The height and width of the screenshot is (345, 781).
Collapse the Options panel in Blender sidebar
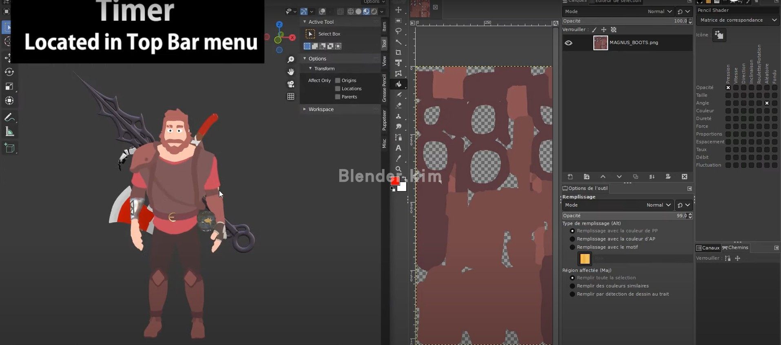tap(305, 58)
